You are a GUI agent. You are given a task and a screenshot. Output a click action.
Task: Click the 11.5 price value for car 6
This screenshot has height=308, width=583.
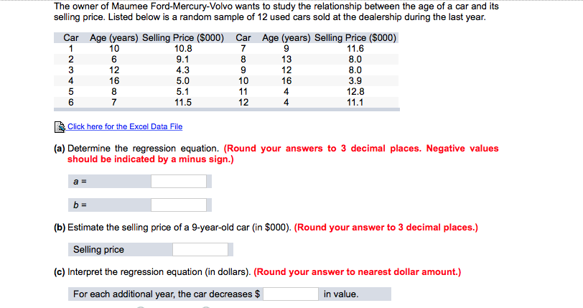coord(183,103)
